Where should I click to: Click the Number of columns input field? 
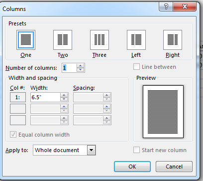[69, 68]
